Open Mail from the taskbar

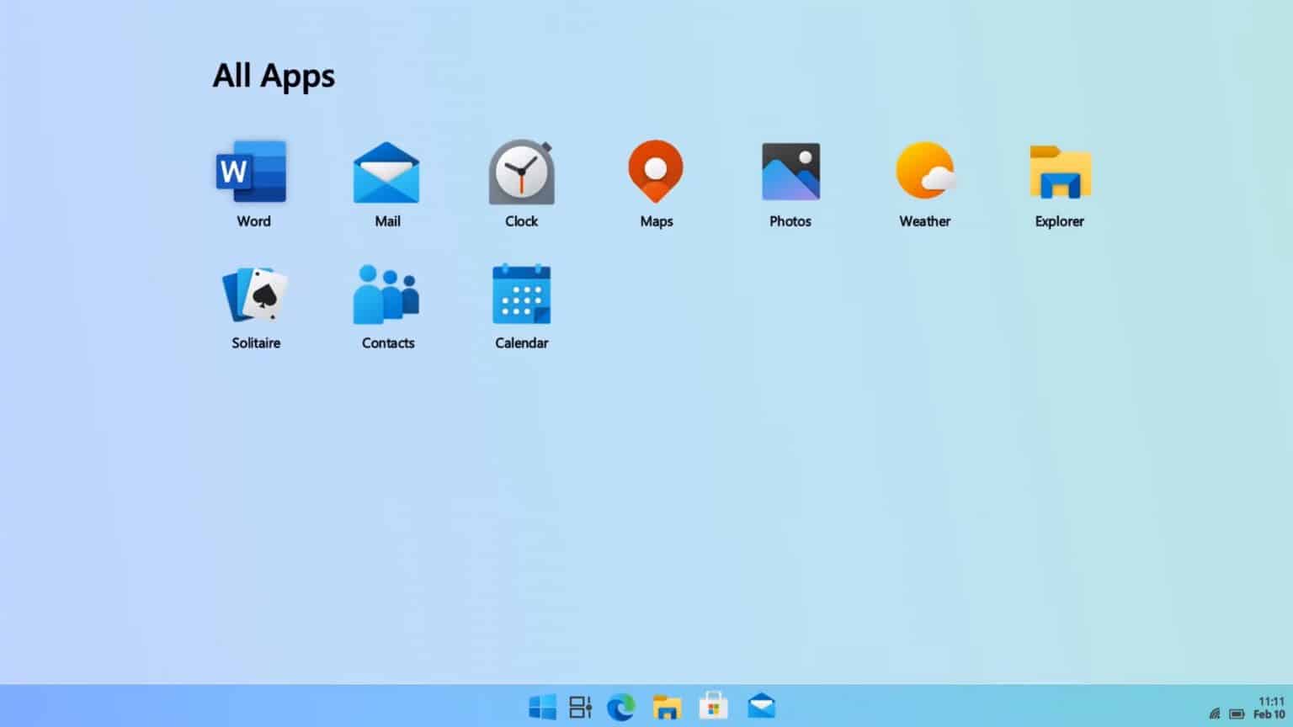(761, 707)
